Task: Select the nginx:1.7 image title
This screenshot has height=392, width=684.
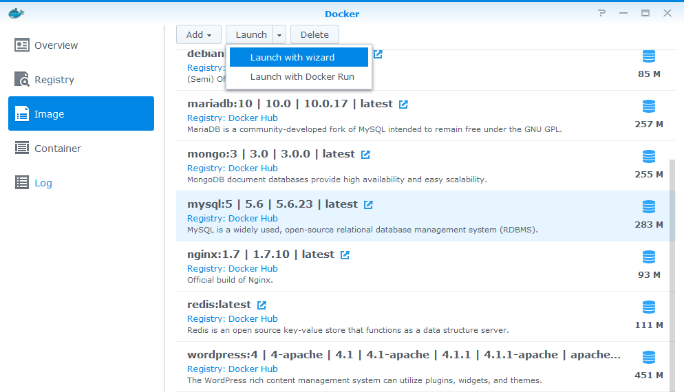Action: pos(260,254)
